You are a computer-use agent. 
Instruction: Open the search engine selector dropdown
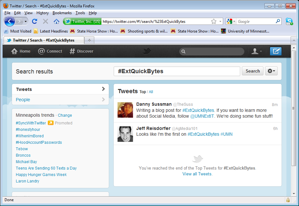(234, 21)
